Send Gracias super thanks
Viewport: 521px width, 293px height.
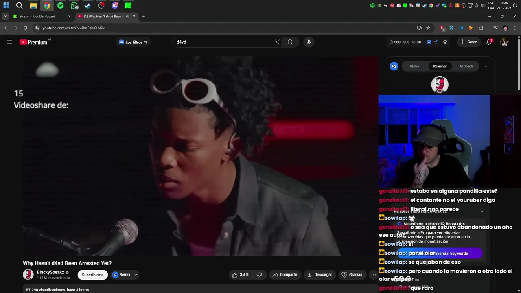pos(352,275)
